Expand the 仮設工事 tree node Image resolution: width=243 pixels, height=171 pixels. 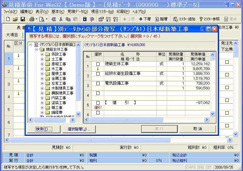[x=42, y=54]
